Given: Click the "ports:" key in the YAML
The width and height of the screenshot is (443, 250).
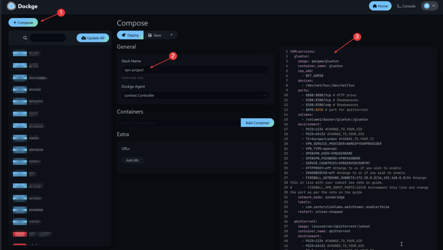Looking at the screenshot, I should pos(303,91).
